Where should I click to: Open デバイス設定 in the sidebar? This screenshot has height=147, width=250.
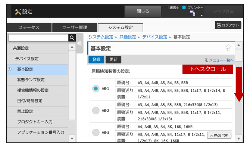(x=38, y=59)
